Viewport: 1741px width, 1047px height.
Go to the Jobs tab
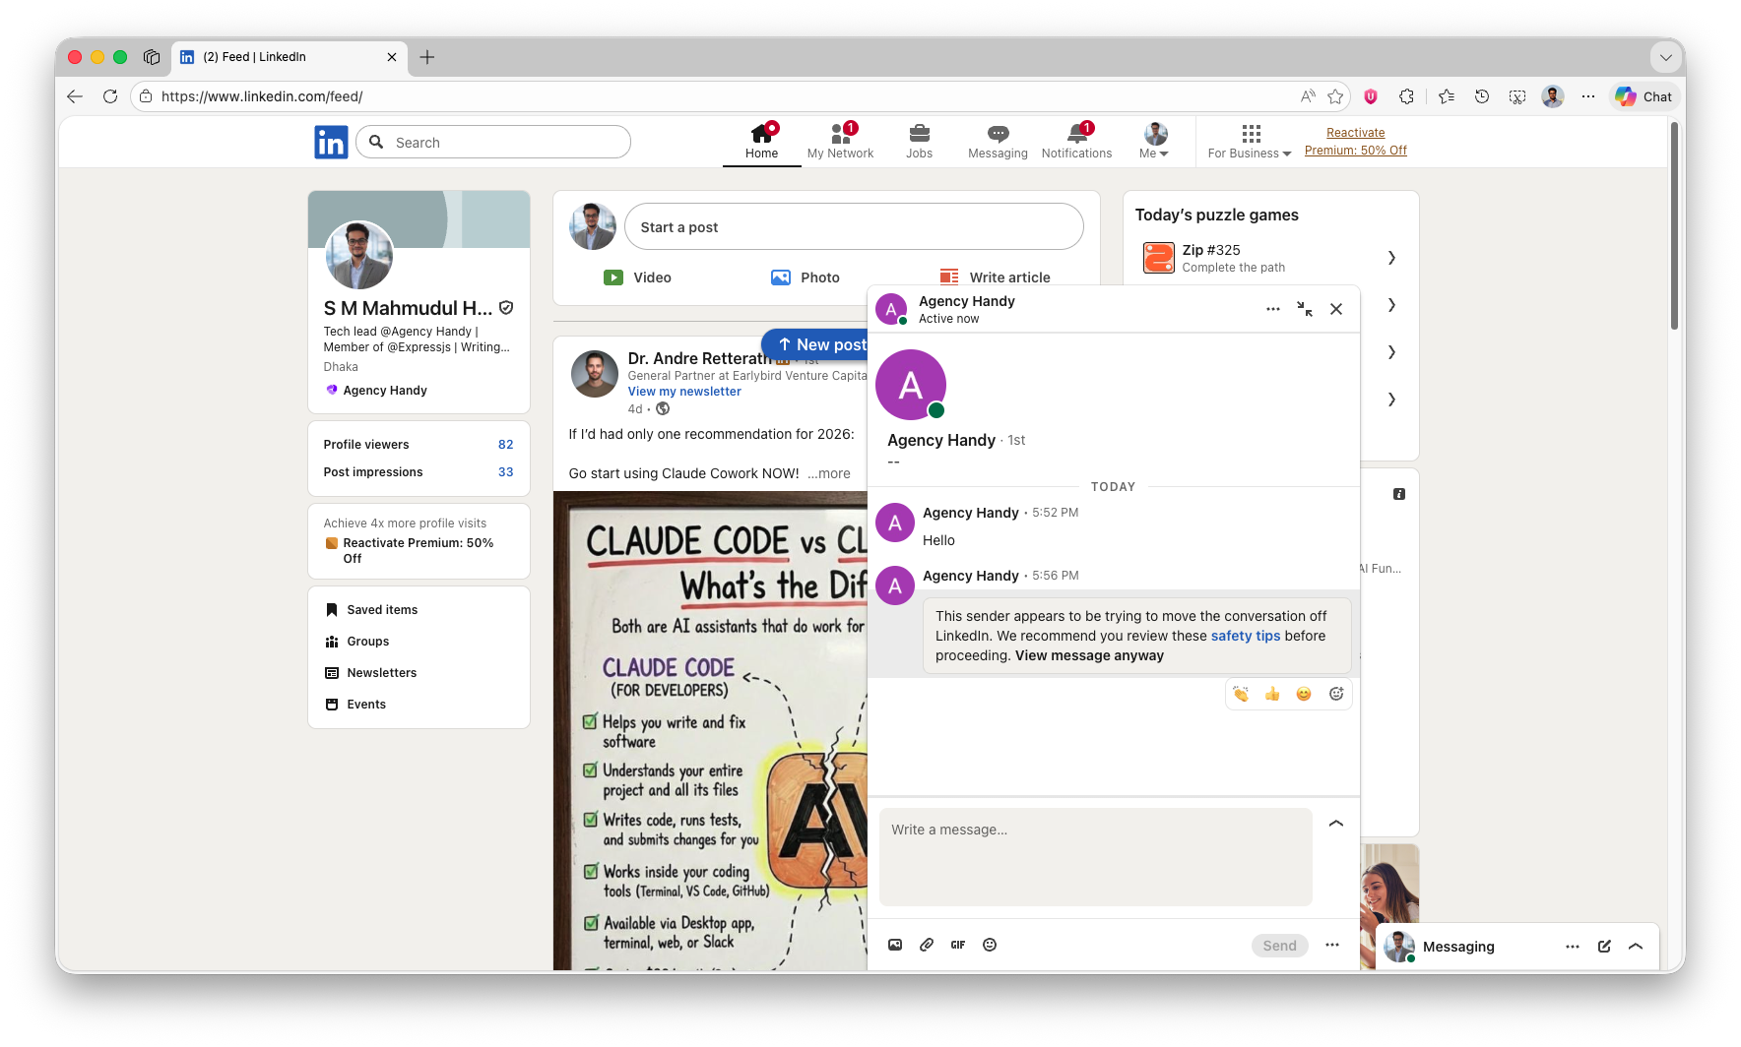coord(919,141)
